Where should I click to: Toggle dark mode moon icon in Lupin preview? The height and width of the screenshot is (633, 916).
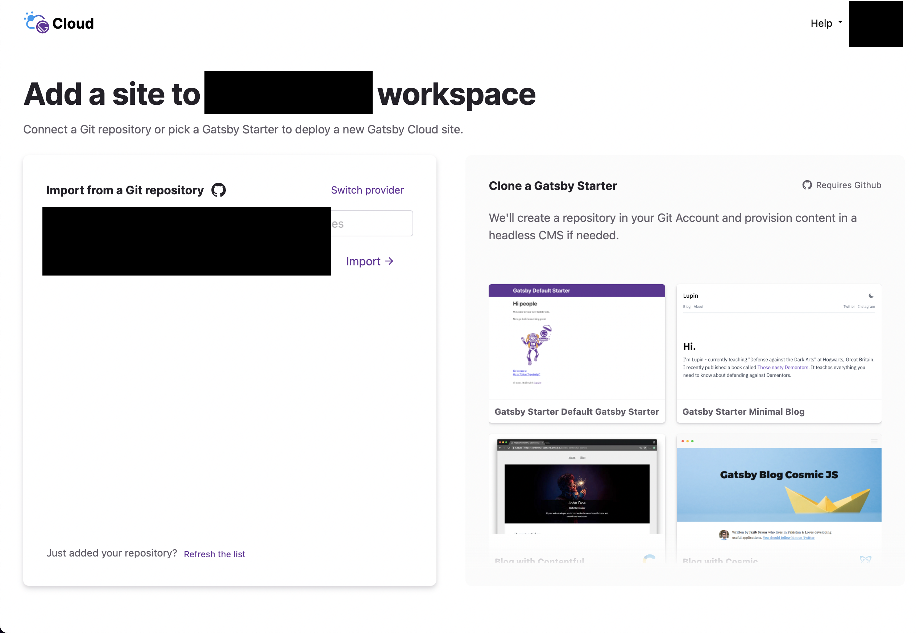click(x=871, y=295)
